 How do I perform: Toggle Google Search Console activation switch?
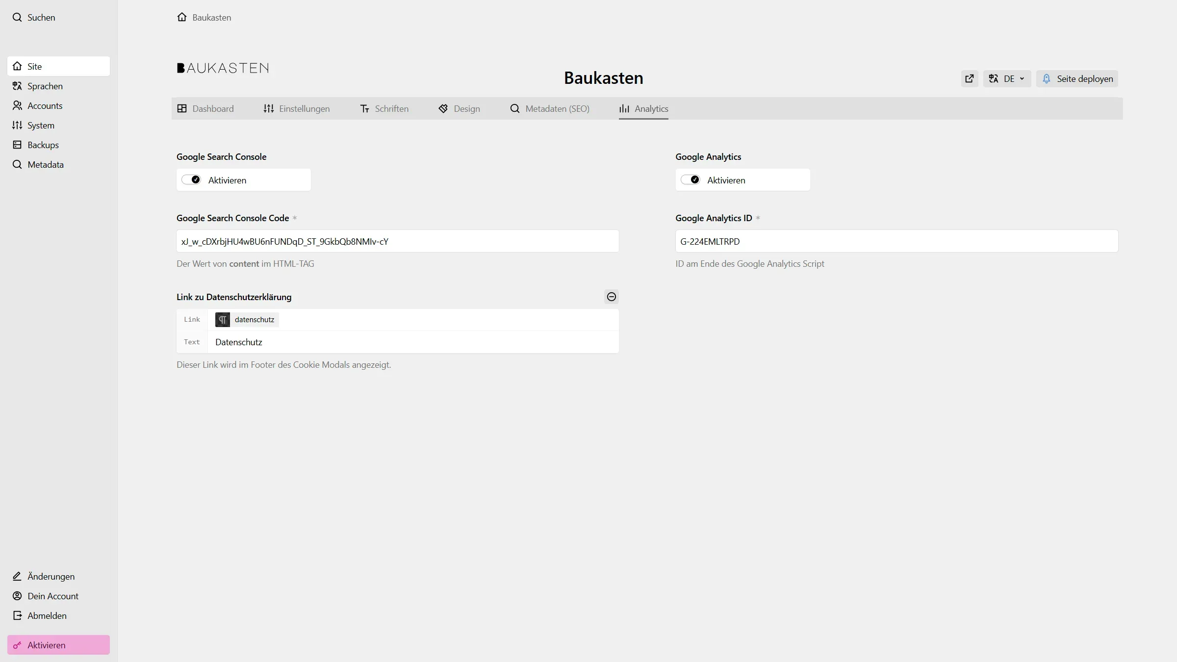(x=191, y=179)
